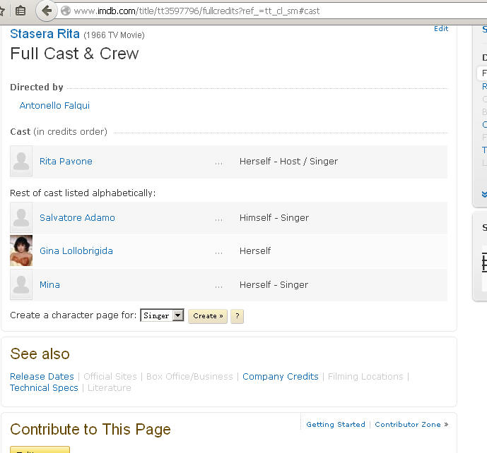The image size is (487, 453).
Task: Open the Technical Specs link
Action: 44,388
